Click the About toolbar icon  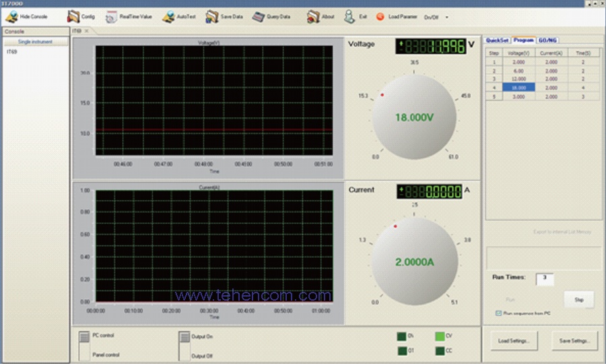tap(313, 17)
